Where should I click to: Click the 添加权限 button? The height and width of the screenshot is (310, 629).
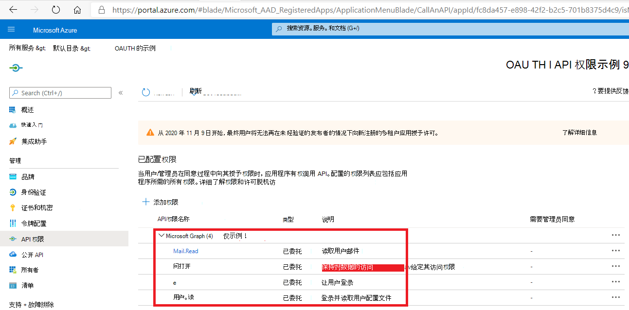[160, 202]
